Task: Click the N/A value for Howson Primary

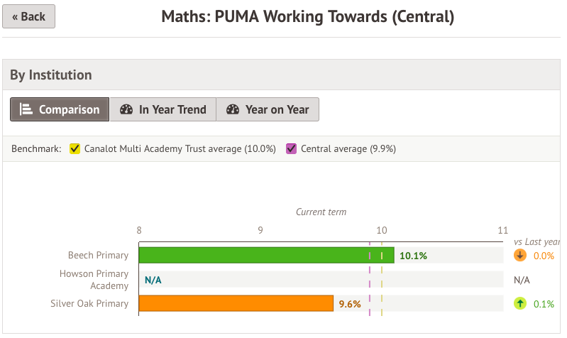Action: 153,280
